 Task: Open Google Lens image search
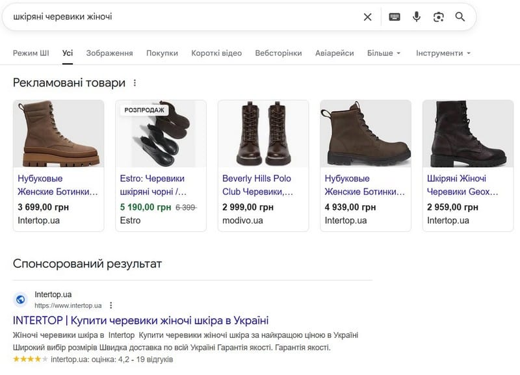point(439,17)
